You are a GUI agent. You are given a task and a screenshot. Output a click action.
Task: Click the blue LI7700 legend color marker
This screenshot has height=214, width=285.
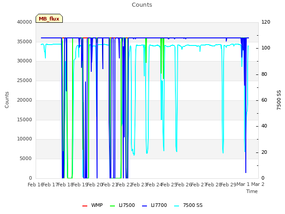point(144,206)
